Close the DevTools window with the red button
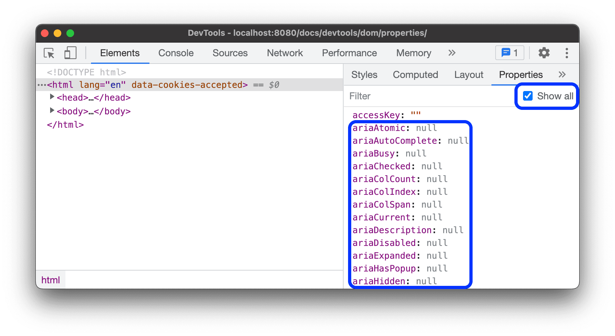The image size is (615, 336). coord(45,33)
